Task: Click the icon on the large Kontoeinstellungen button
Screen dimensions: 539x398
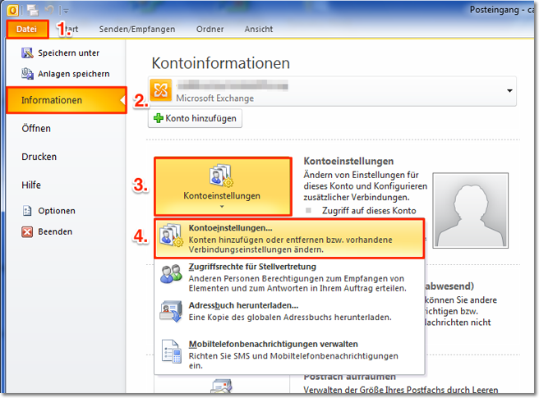Action: [x=221, y=176]
